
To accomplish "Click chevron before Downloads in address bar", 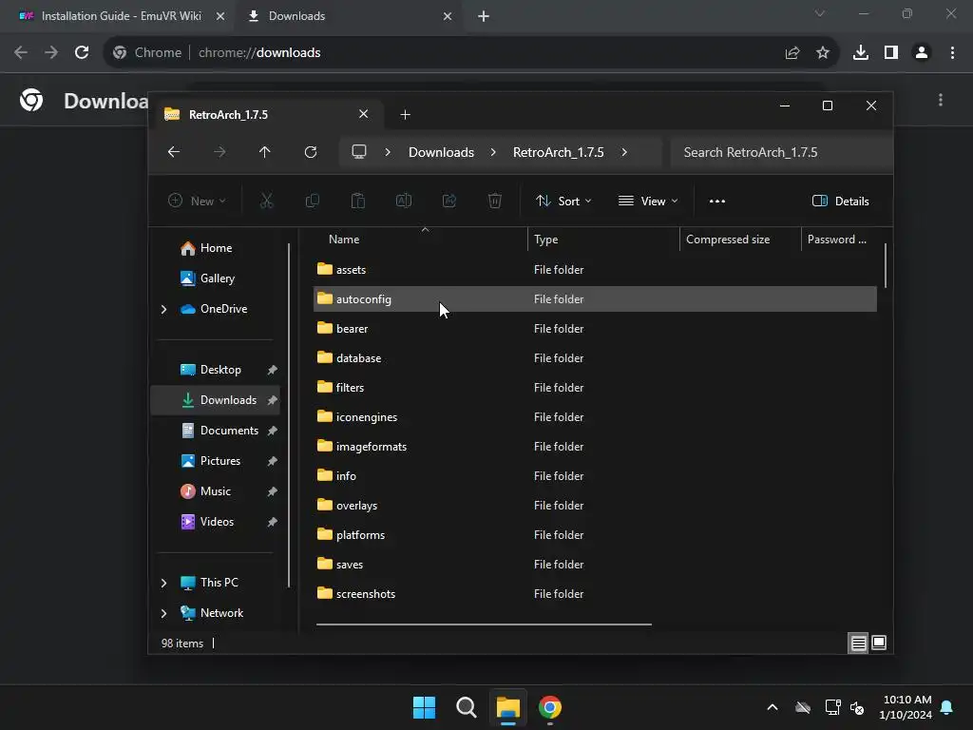I will (x=388, y=152).
